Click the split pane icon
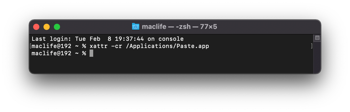The image size is (350, 112). (317, 38)
